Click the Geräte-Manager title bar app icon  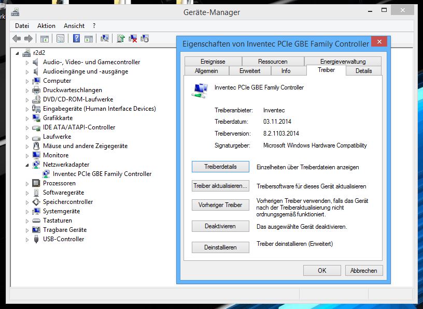[x=15, y=12]
